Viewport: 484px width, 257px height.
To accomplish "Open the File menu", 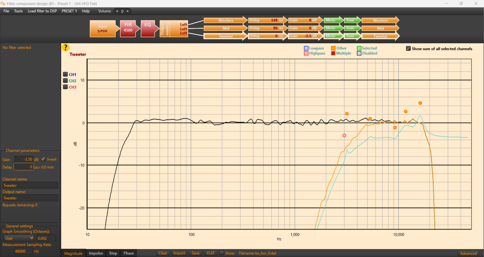I will (6, 11).
